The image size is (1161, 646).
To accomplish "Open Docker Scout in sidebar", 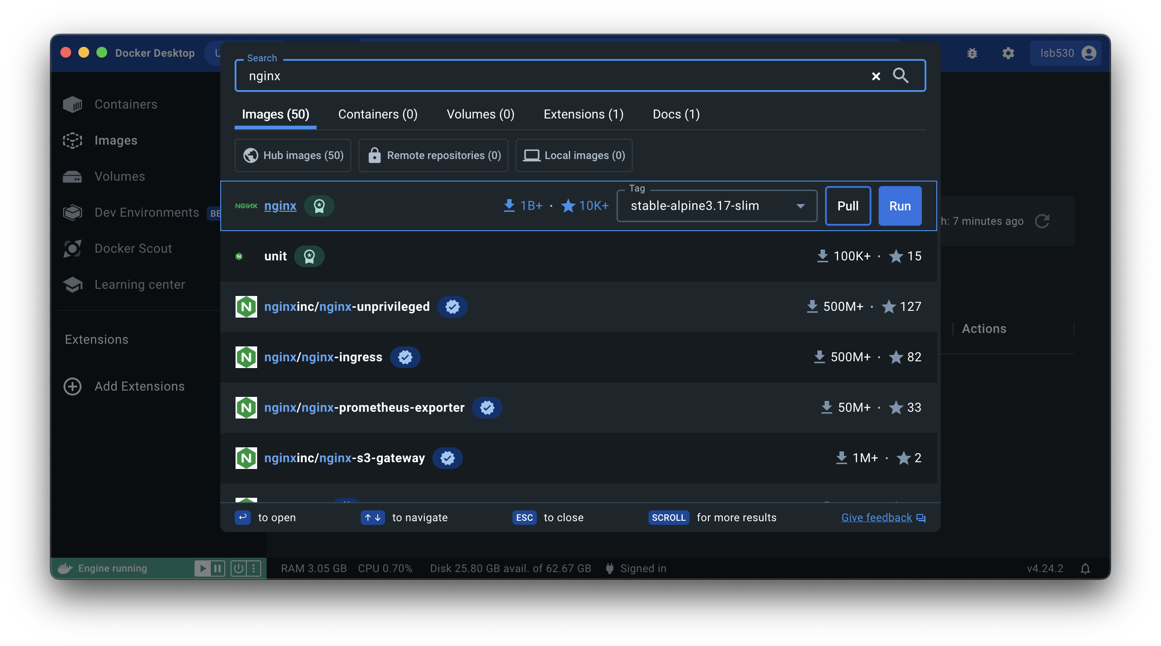I will pyautogui.click(x=133, y=248).
